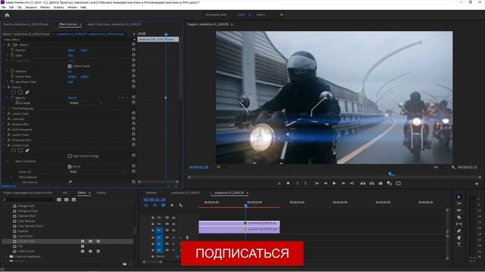Click the Extract button
Viewport: 485px width, 272px height.
click(371, 183)
